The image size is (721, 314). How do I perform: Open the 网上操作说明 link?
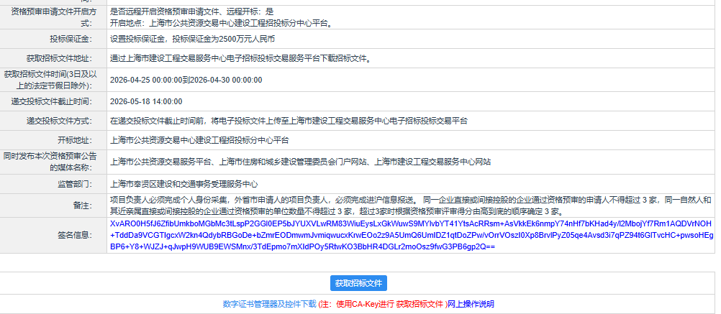tap(471, 304)
